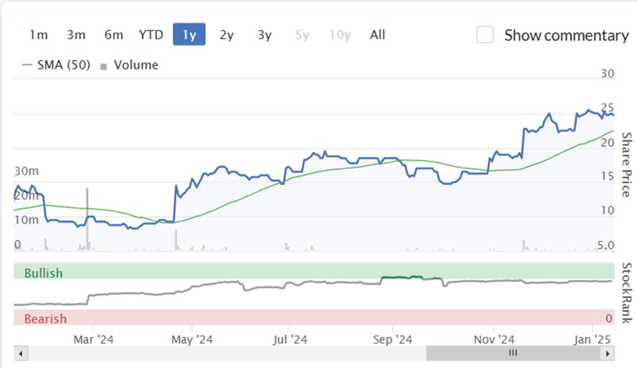This screenshot has height=368, width=638.
Task: Click the chart navigator scrollbar handle
Action: [514, 353]
